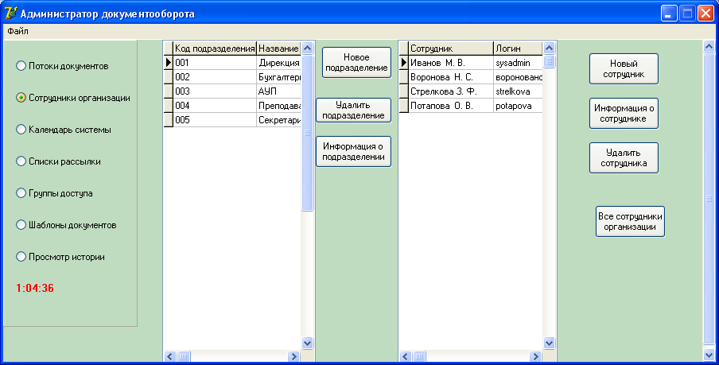This screenshot has height=365, width=719.
Task: Select department code 001 cell
Action: (215, 62)
